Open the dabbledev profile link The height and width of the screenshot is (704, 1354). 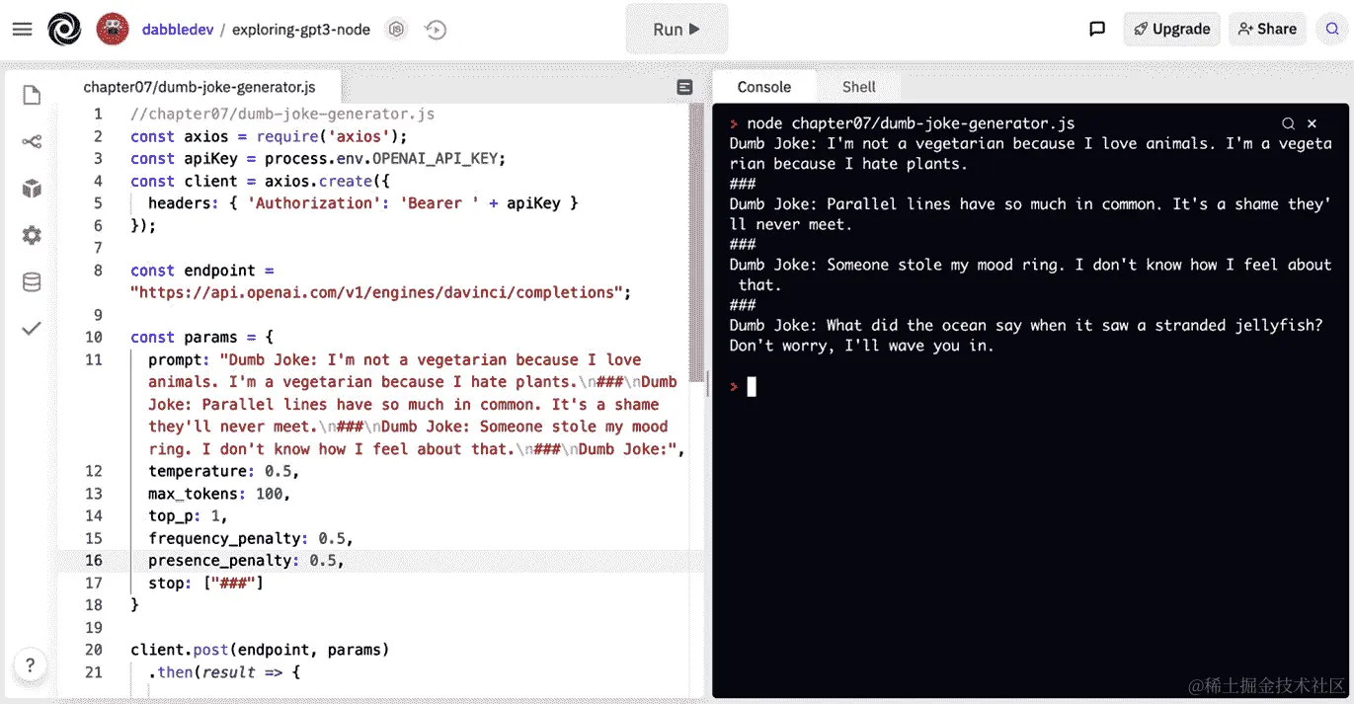pyautogui.click(x=178, y=29)
